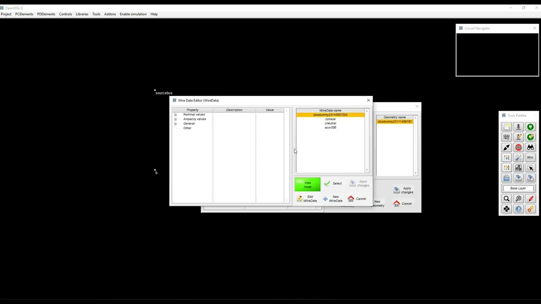Select the acsr556 wire data entry
Viewport: 541px width, 304px height.
(330, 128)
